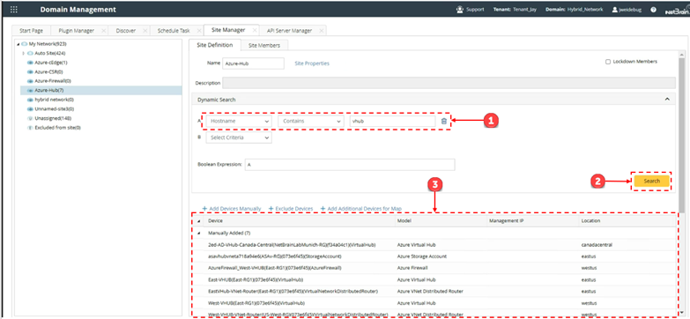Click the Boolean Expression input field
This screenshot has width=690, height=319.
click(350, 165)
